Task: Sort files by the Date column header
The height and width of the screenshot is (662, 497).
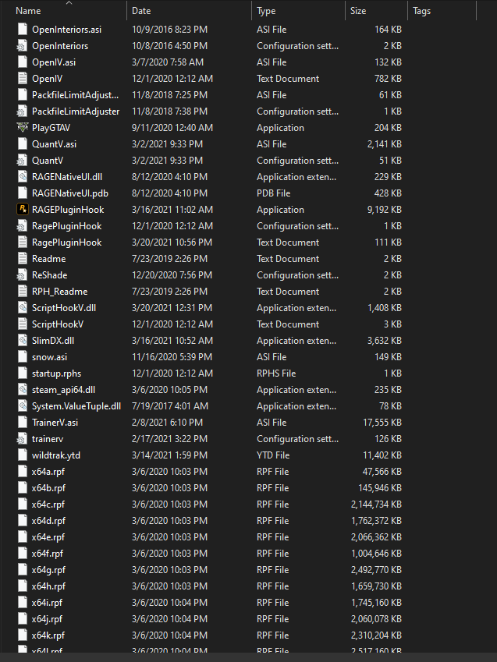Action: click(x=141, y=11)
